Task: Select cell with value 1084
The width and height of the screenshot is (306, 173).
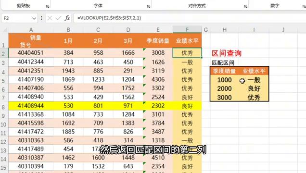Action: point(68,114)
